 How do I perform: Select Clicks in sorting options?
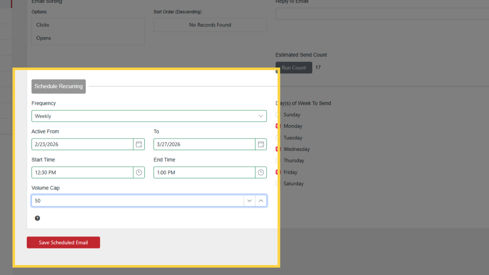(88, 25)
